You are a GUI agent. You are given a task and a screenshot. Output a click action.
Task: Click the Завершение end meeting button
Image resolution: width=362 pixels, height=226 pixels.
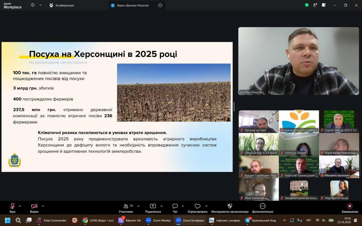click(x=350, y=208)
